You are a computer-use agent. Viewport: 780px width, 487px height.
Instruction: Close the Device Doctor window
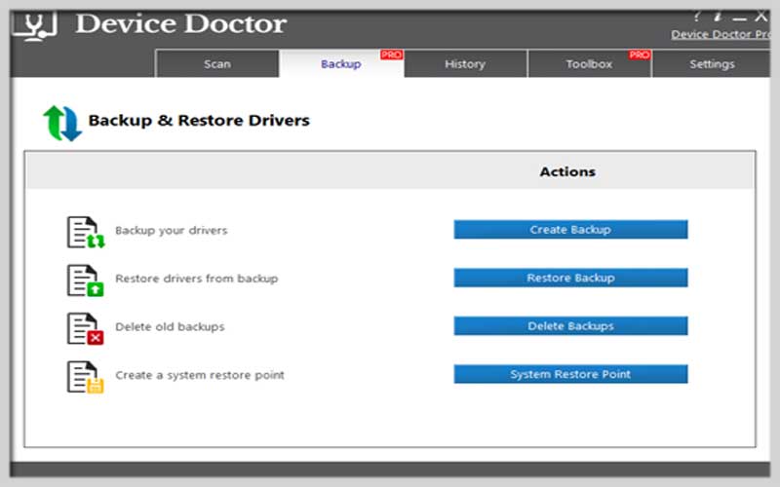[761, 17]
